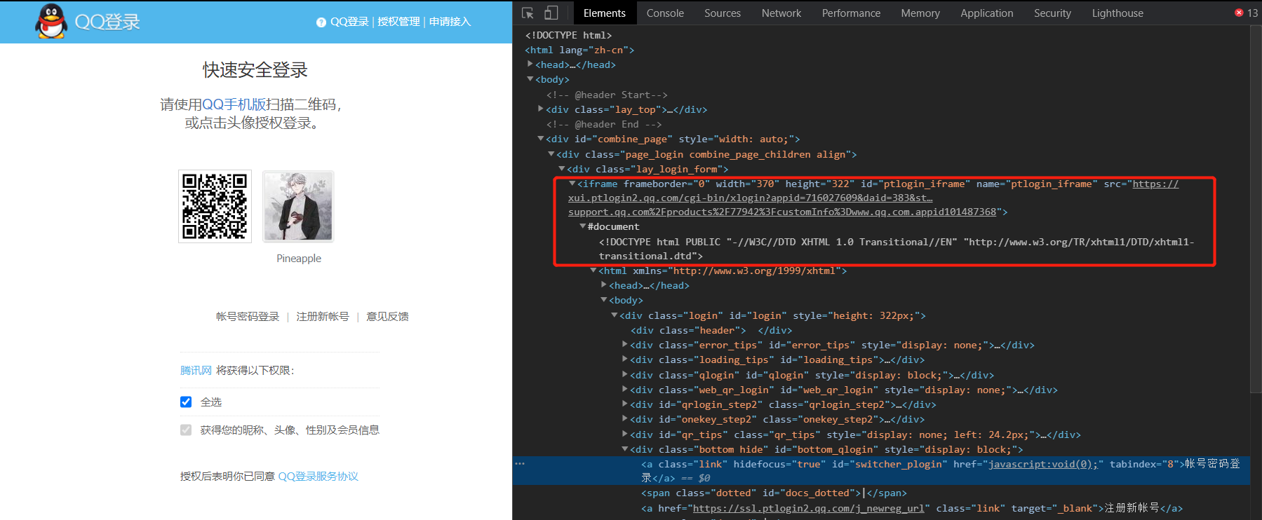Click the three-dots icon beside selected line

520,463
